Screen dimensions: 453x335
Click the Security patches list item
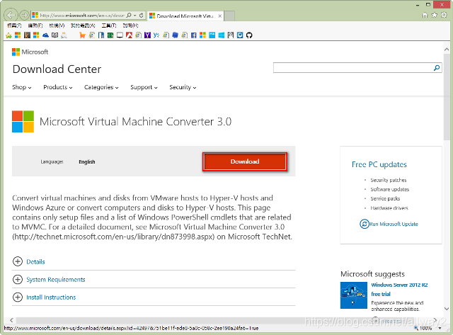(x=389, y=180)
